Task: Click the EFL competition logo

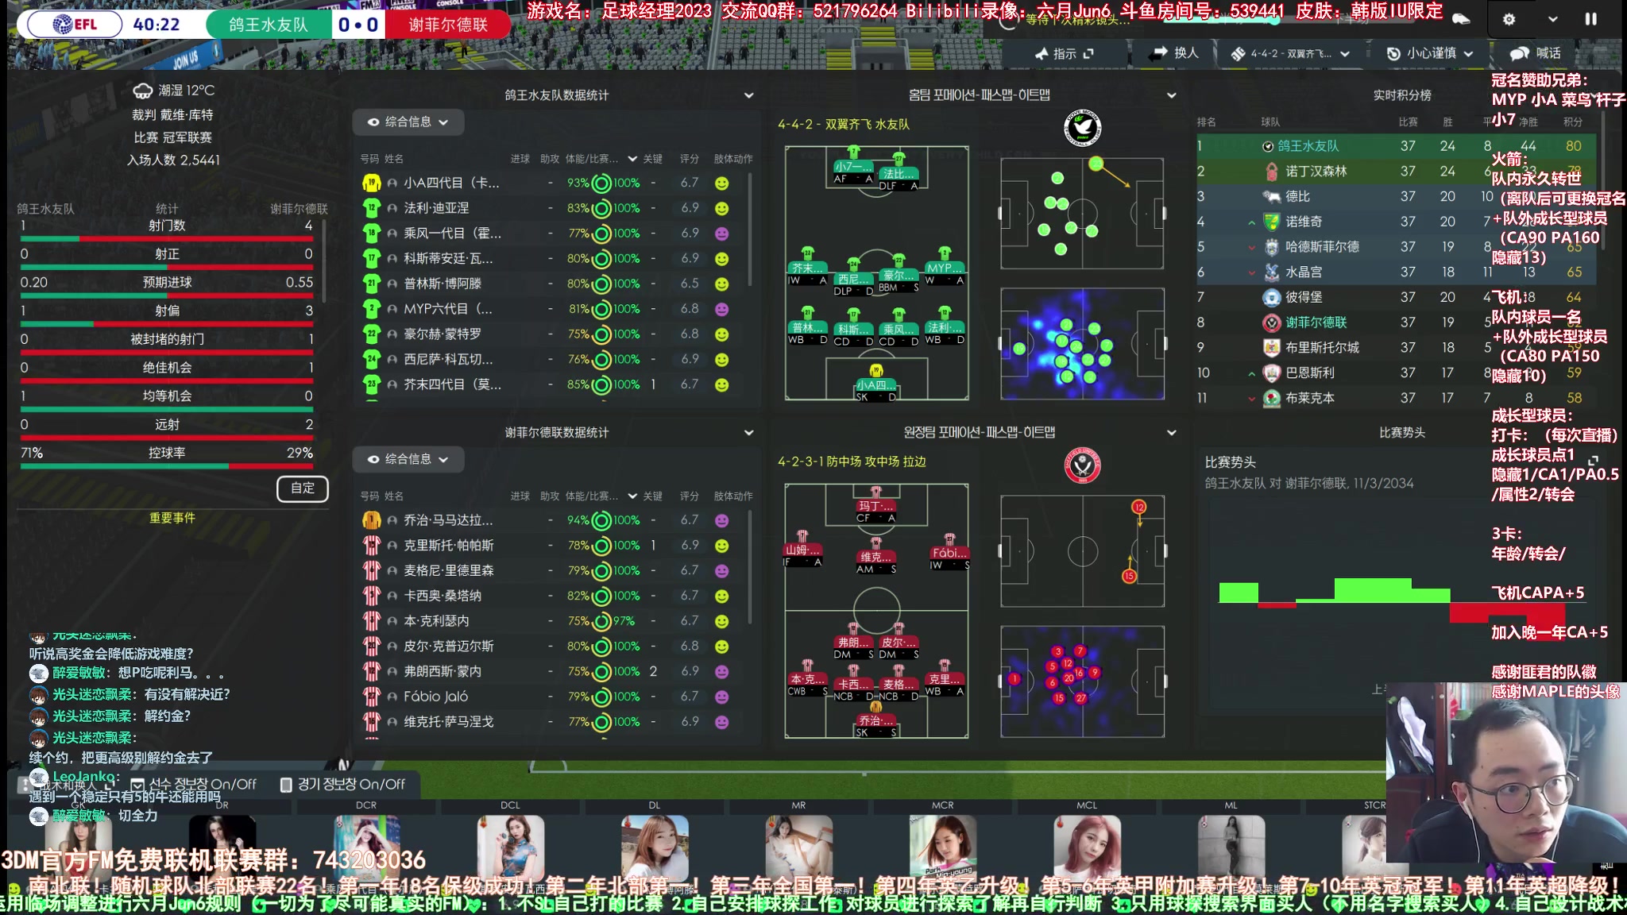Action: click(x=75, y=25)
